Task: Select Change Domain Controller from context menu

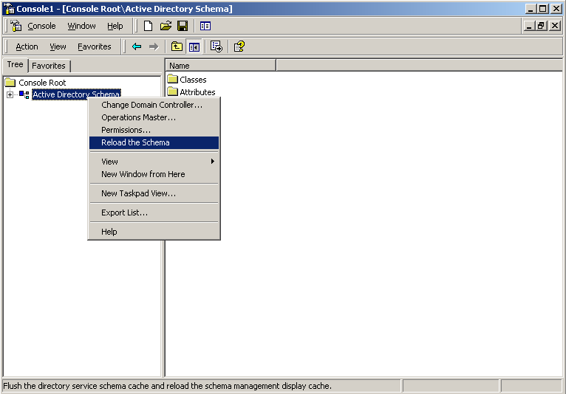Action: (x=154, y=105)
